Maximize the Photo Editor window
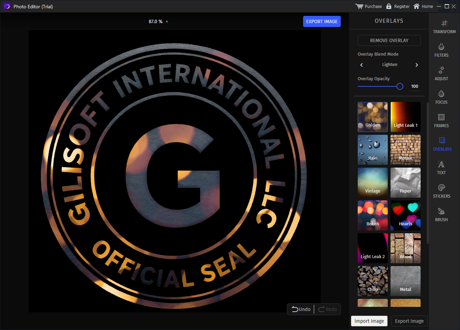This screenshot has width=460, height=330. point(447,6)
